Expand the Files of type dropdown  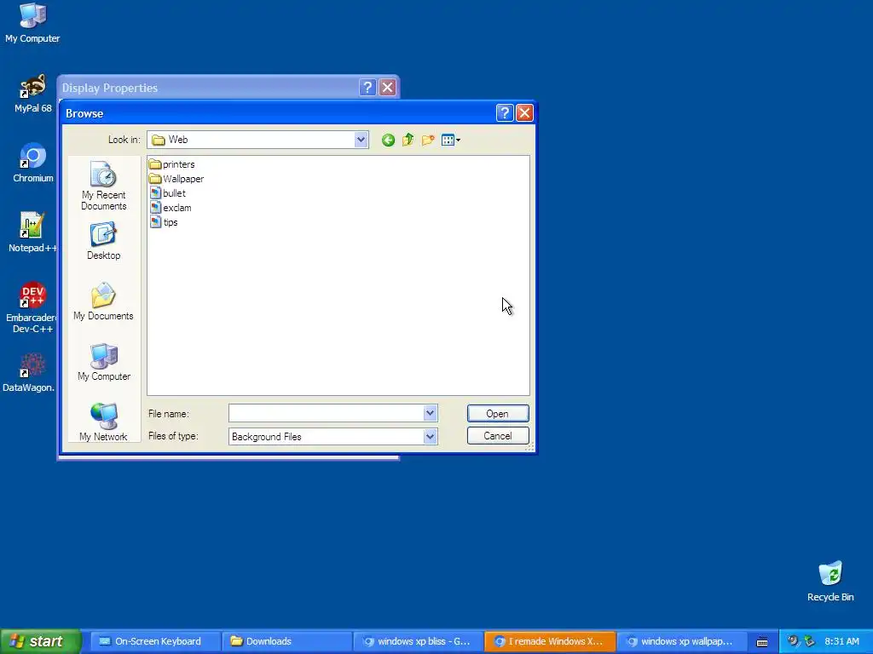pos(430,437)
